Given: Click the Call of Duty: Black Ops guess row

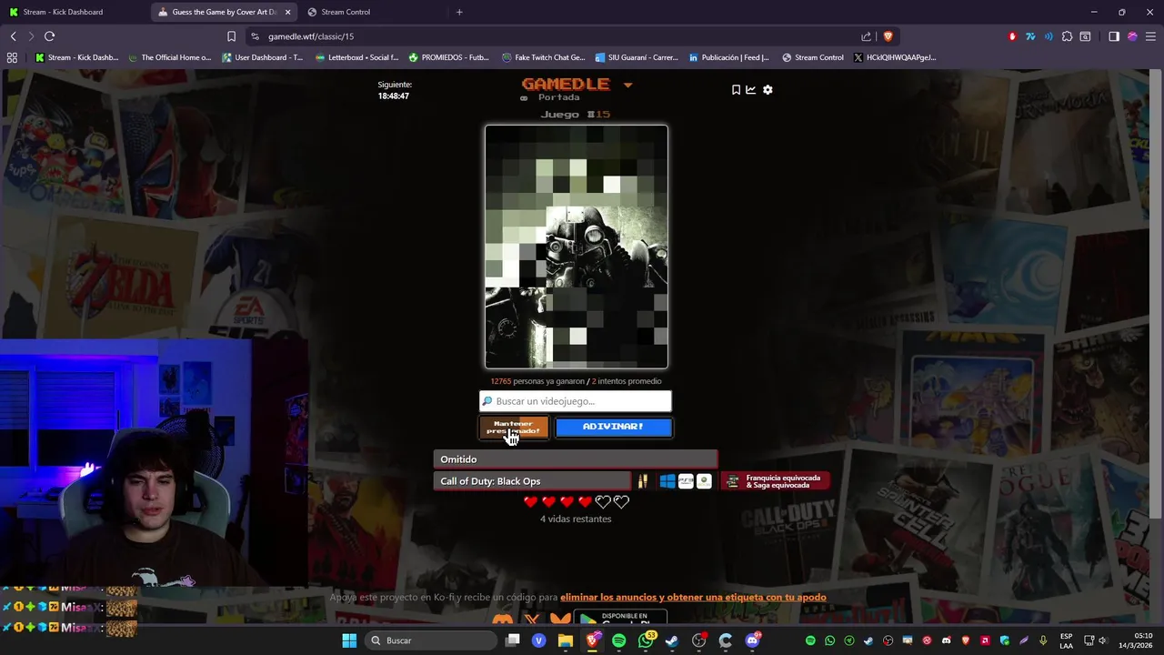Looking at the screenshot, I should click(532, 481).
